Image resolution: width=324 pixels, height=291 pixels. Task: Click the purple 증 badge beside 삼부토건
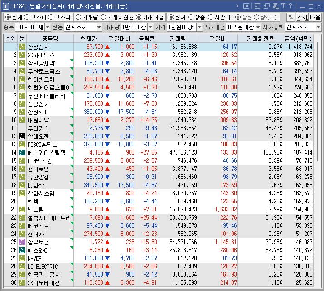pos(22,242)
